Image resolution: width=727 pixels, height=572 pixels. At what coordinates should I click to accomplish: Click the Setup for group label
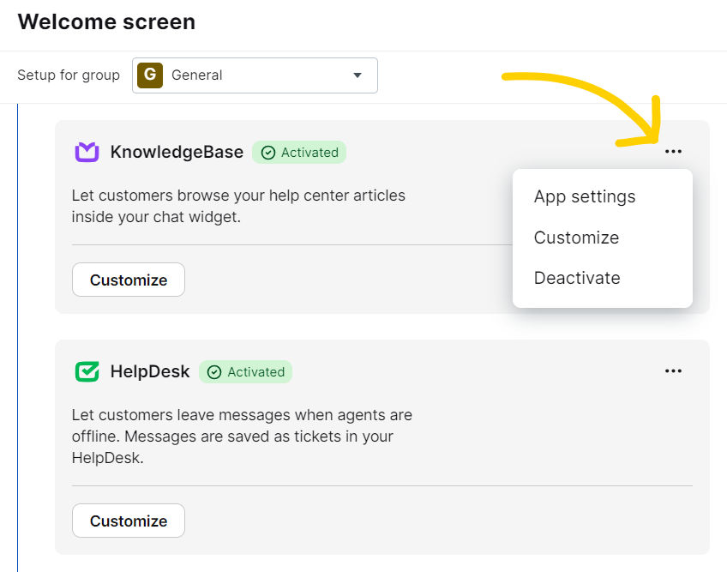69,75
